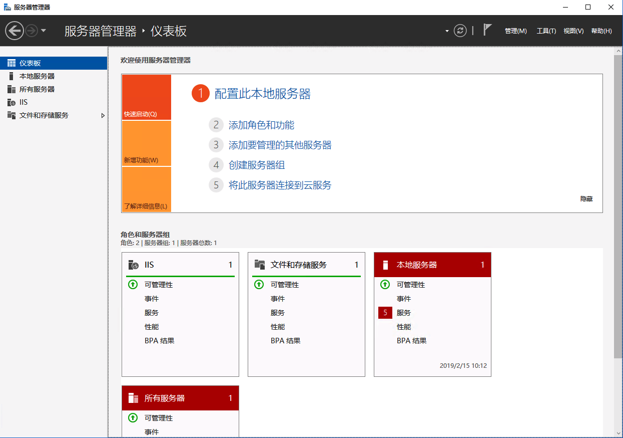Open the notifications flag icon
The image size is (623, 438).
[x=487, y=30]
